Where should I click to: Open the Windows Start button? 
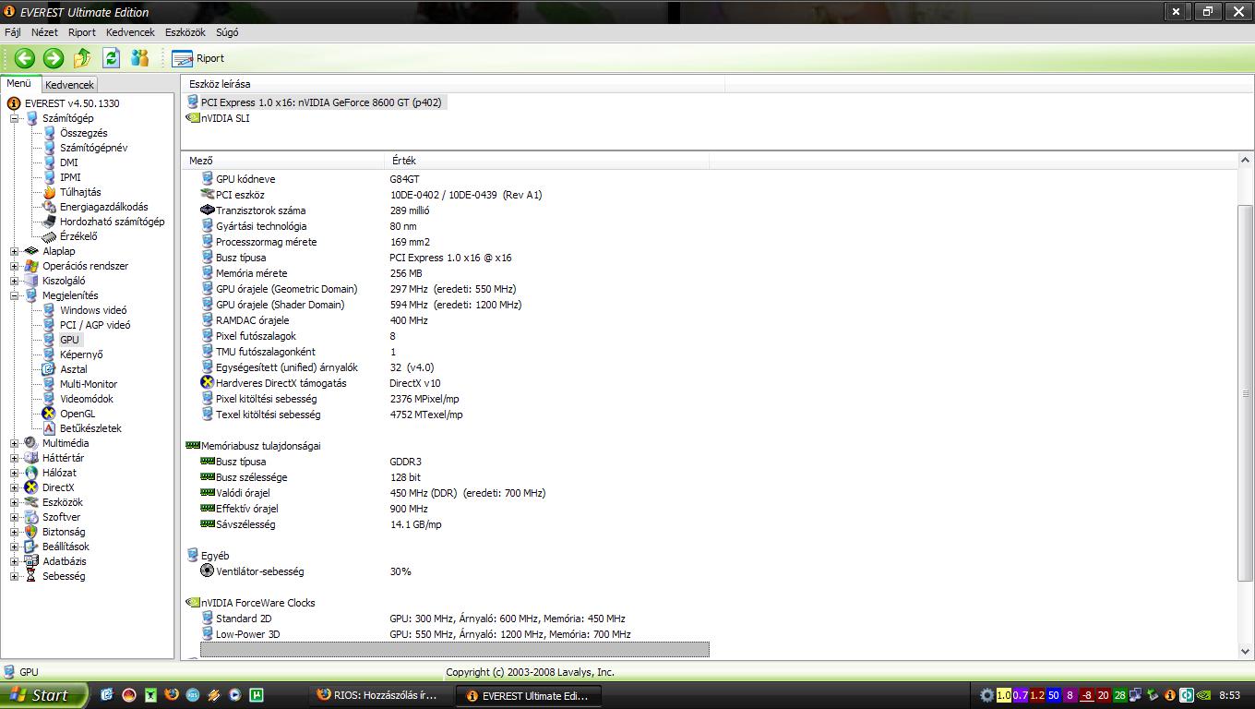[43, 695]
